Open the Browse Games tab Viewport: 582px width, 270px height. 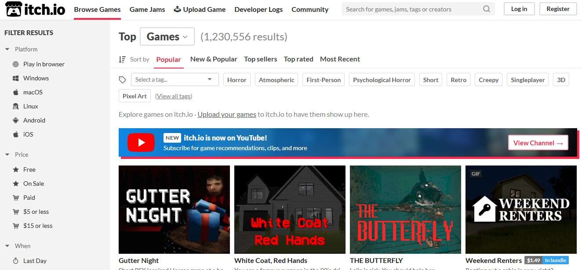(97, 9)
